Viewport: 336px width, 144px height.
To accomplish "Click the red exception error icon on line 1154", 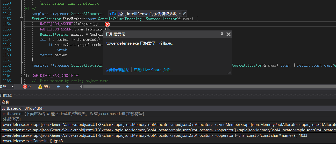I will point(107,24).
